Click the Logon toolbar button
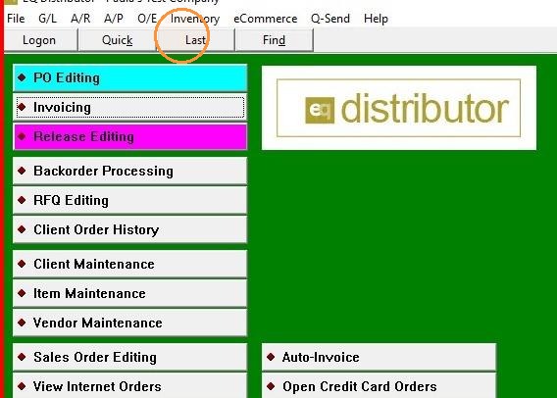 pyautogui.click(x=39, y=40)
